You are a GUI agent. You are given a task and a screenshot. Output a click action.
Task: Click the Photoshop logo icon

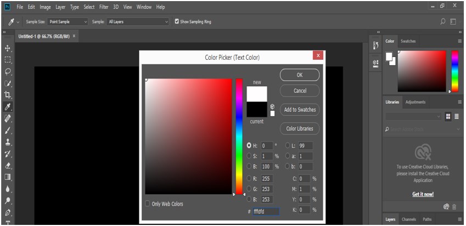coord(8,7)
